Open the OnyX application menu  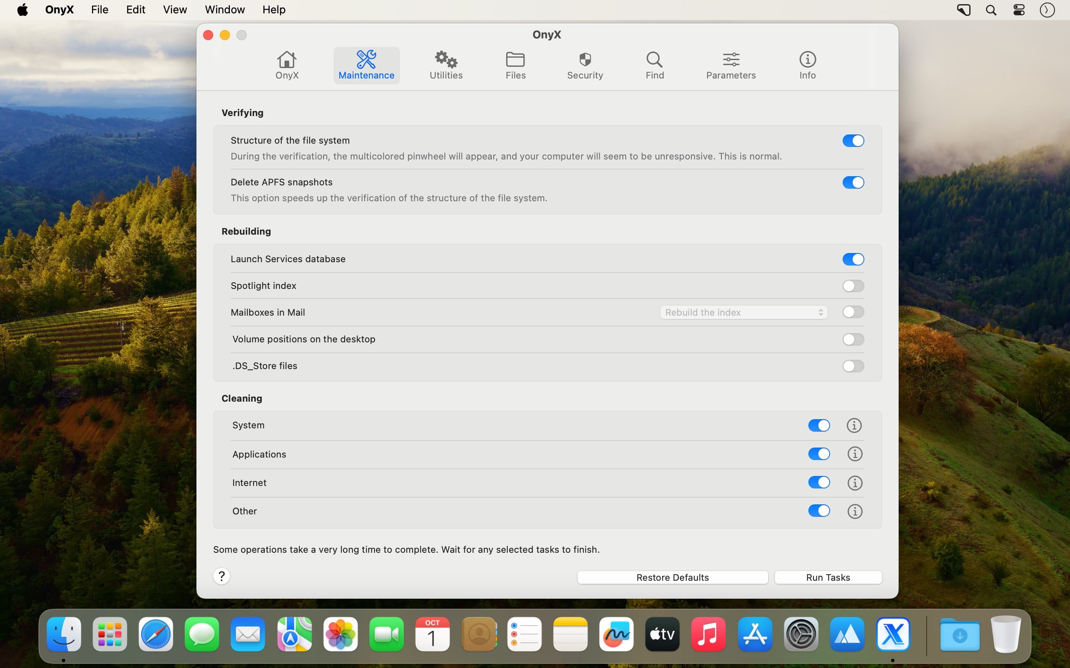tap(59, 10)
